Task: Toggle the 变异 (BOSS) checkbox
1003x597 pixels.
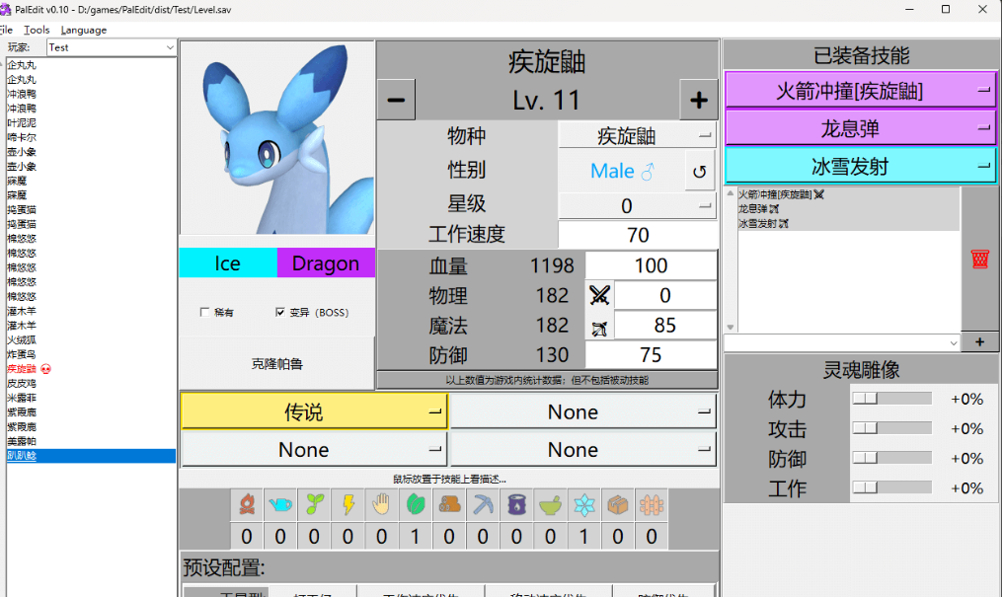Action: (279, 312)
